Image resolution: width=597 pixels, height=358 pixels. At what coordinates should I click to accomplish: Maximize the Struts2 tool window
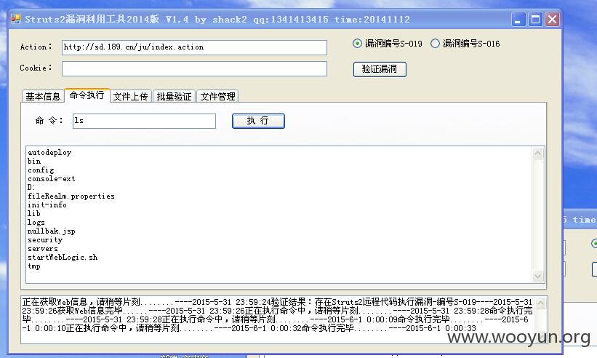click(535, 20)
